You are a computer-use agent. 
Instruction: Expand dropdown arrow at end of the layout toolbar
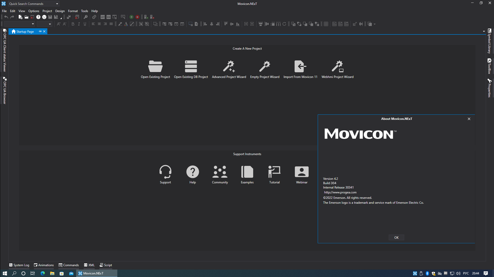(375, 24)
